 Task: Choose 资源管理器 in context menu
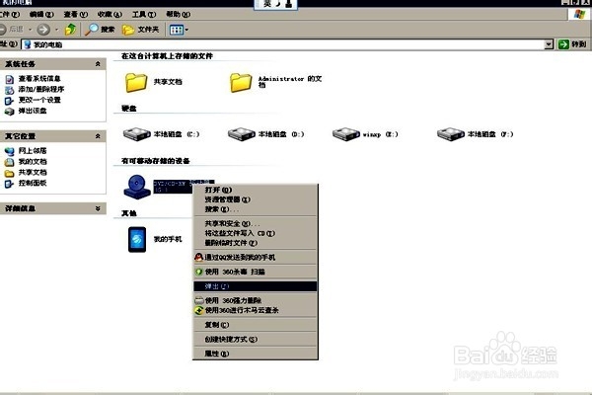point(256,199)
